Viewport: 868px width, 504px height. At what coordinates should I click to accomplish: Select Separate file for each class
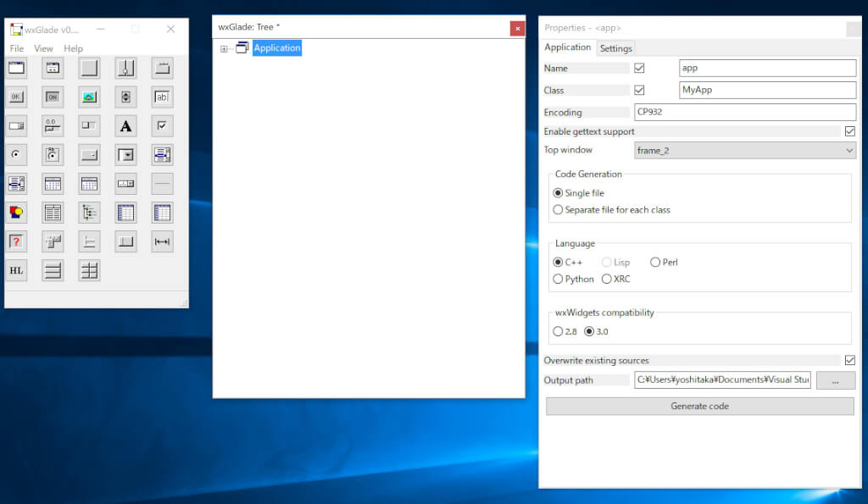(558, 209)
